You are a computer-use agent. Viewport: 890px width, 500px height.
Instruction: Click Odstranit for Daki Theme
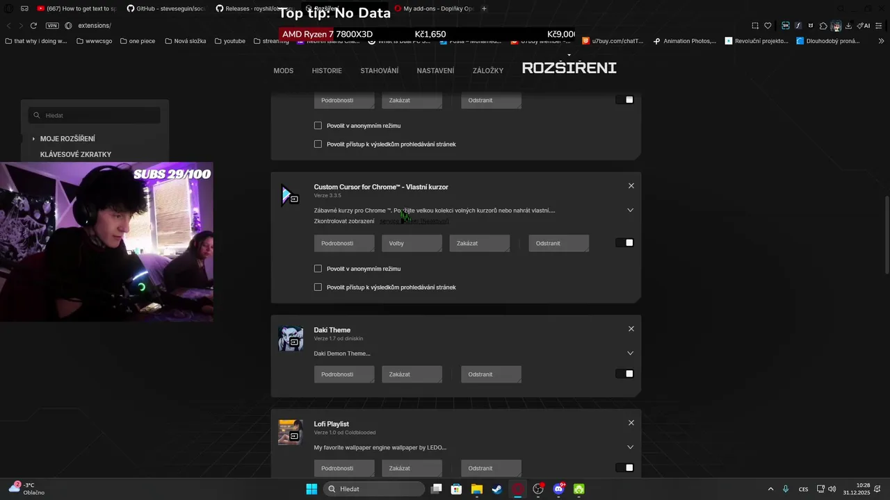[491, 374]
